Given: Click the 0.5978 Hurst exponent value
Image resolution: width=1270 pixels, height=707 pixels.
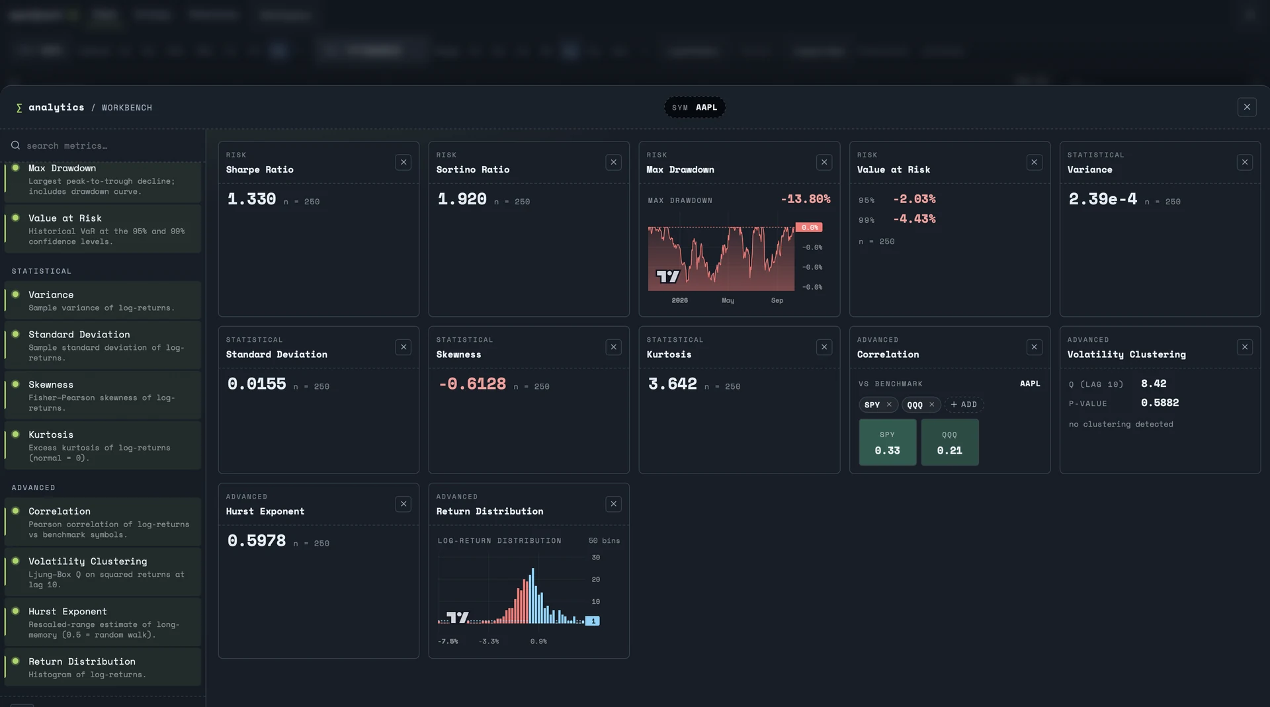Looking at the screenshot, I should [x=257, y=541].
